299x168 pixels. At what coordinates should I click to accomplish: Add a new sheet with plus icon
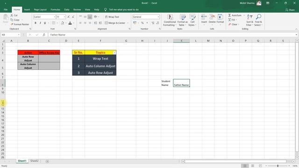47,161
